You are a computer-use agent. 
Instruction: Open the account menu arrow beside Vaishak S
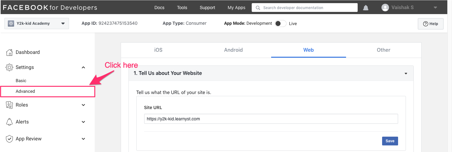[435, 8]
